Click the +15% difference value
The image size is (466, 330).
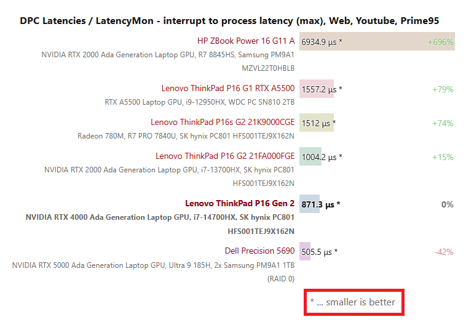click(x=443, y=157)
